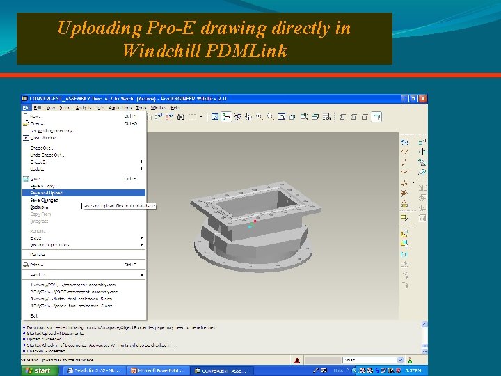The height and width of the screenshot is (376, 501).
Task: Click the traffic light regeneration status icon
Action: pyautogui.click(x=411, y=361)
